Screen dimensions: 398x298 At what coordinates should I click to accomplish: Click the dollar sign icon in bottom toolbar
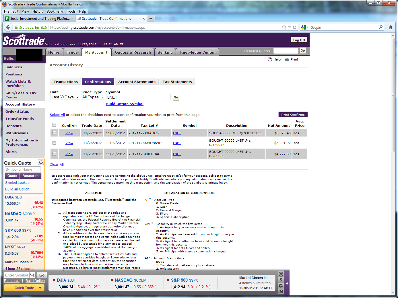pyautogui.click(x=281, y=280)
